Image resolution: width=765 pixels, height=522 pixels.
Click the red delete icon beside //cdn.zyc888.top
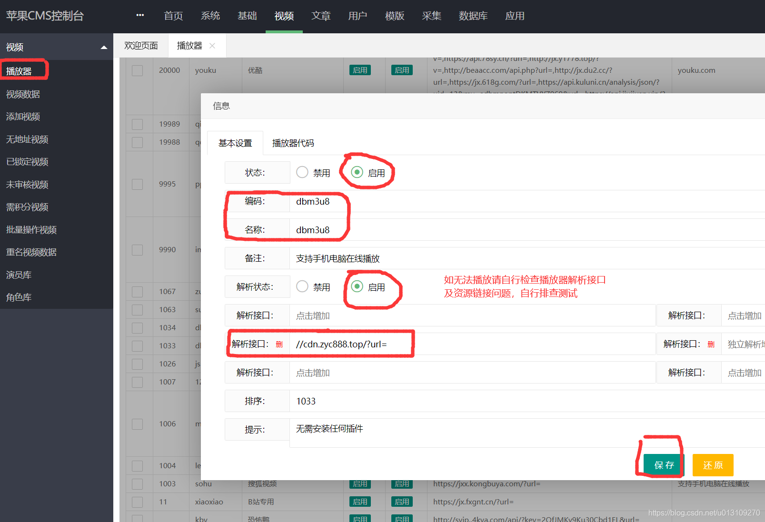coord(279,344)
